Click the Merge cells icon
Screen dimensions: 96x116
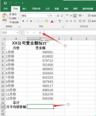[89, 21]
